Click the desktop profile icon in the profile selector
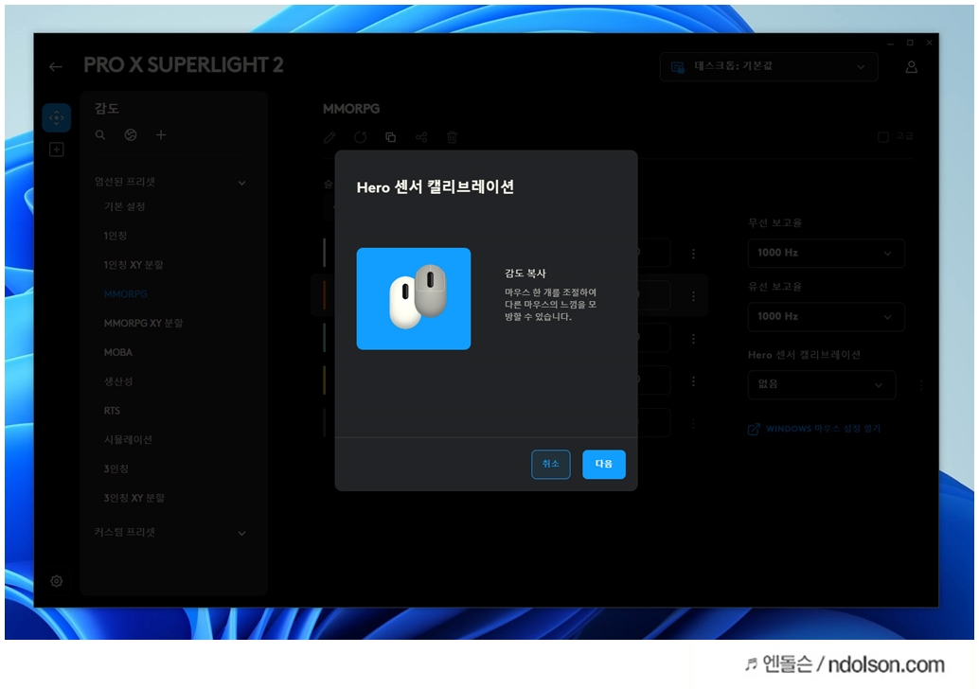The width and height of the screenshot is (979, 689). click(x=677, y=67)
